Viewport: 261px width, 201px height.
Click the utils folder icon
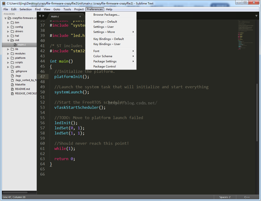(12, 67)
